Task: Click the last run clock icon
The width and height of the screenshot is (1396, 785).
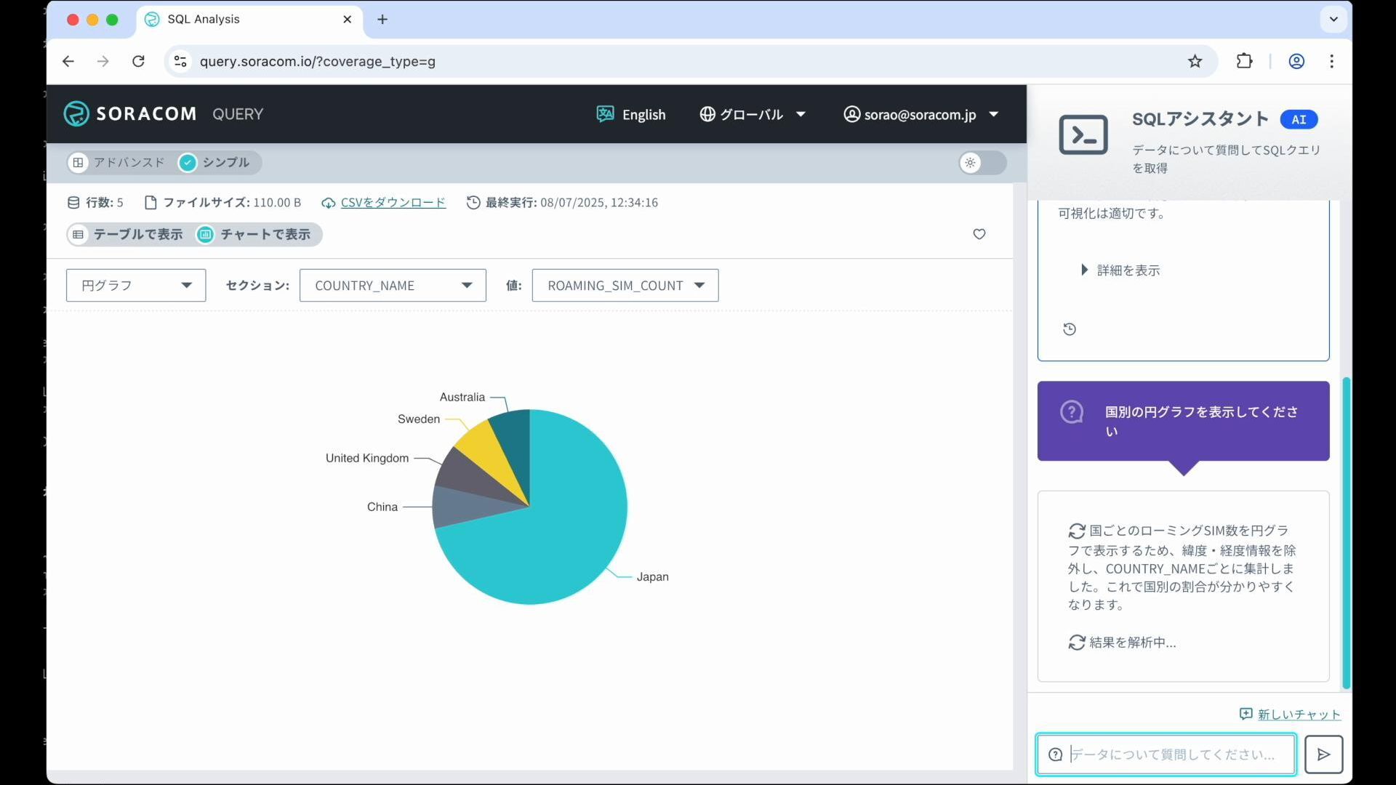Action: [x=473, y=203]
